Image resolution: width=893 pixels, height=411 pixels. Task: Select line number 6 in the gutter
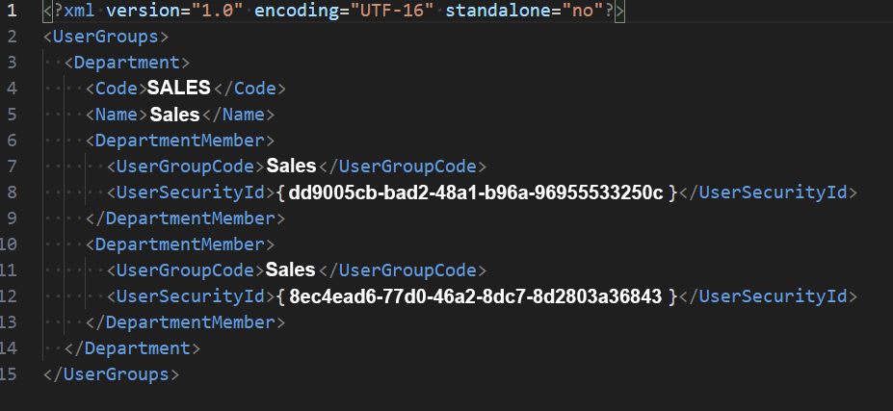pos(12,141)
